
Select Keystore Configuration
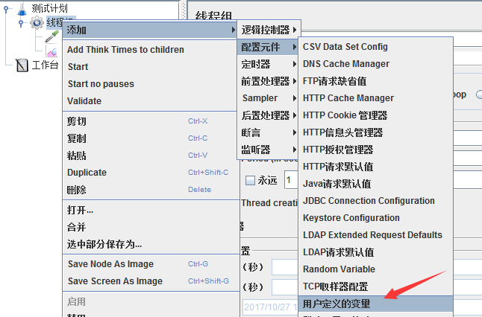375,218
